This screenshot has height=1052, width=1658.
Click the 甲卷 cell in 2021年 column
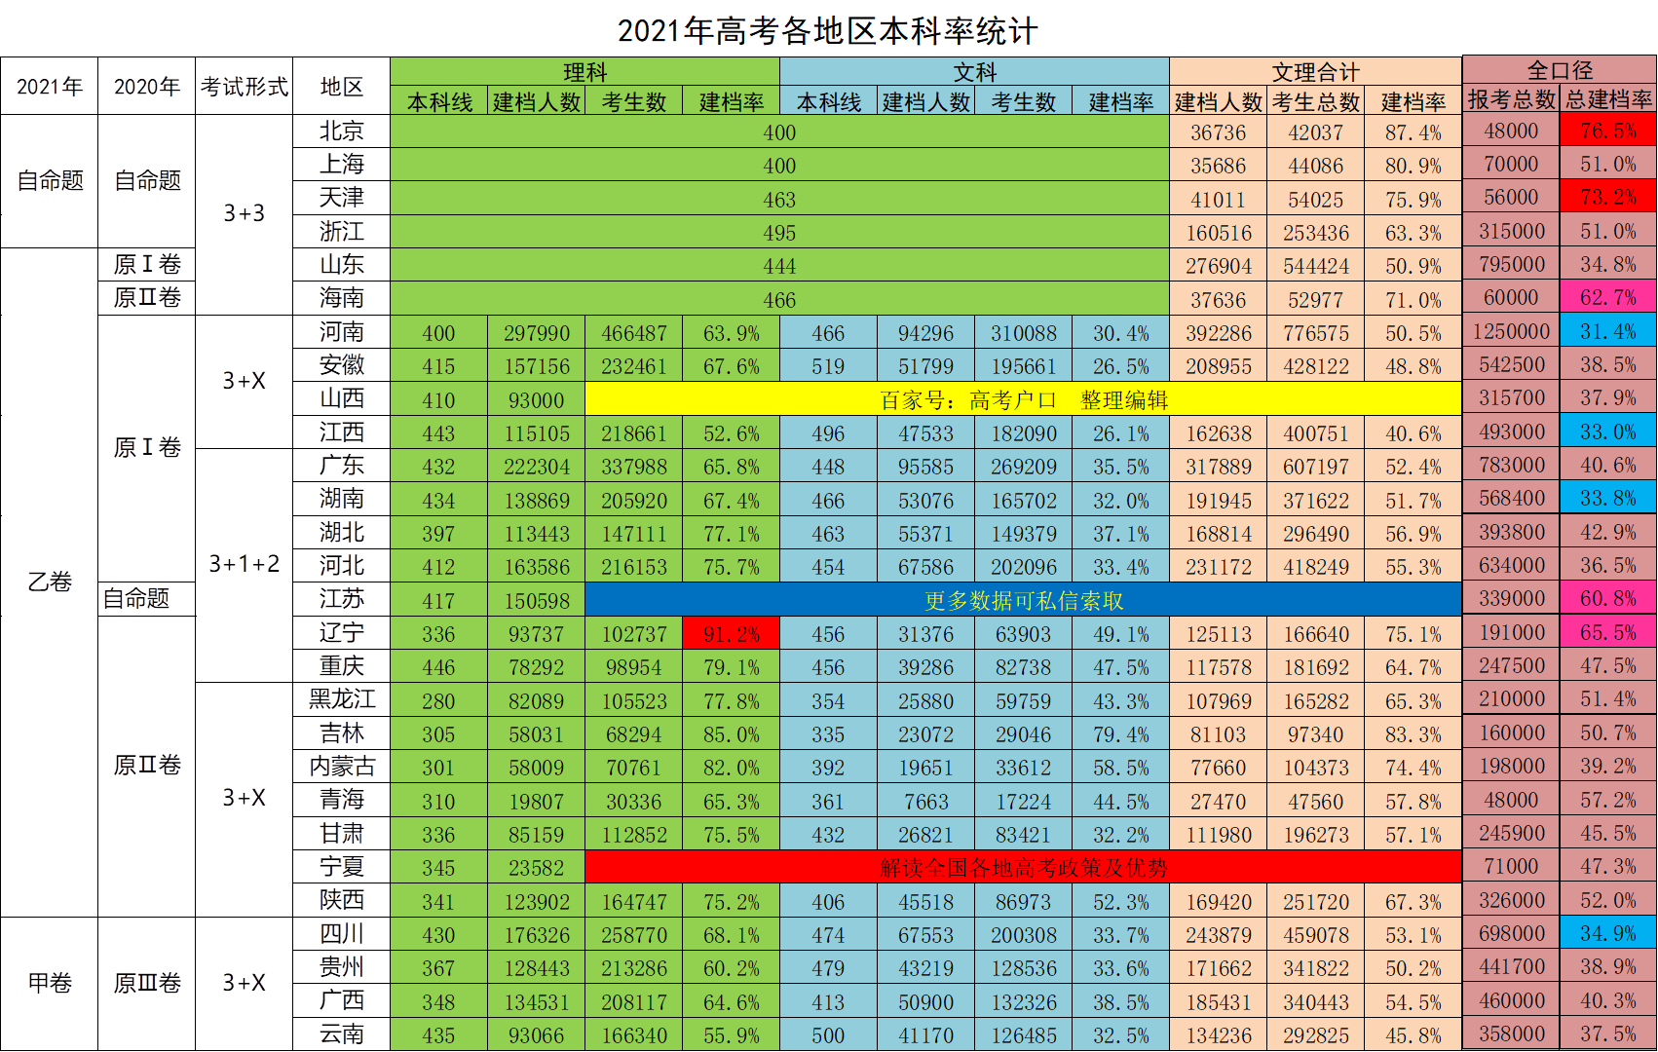click(x=50, y=984)
